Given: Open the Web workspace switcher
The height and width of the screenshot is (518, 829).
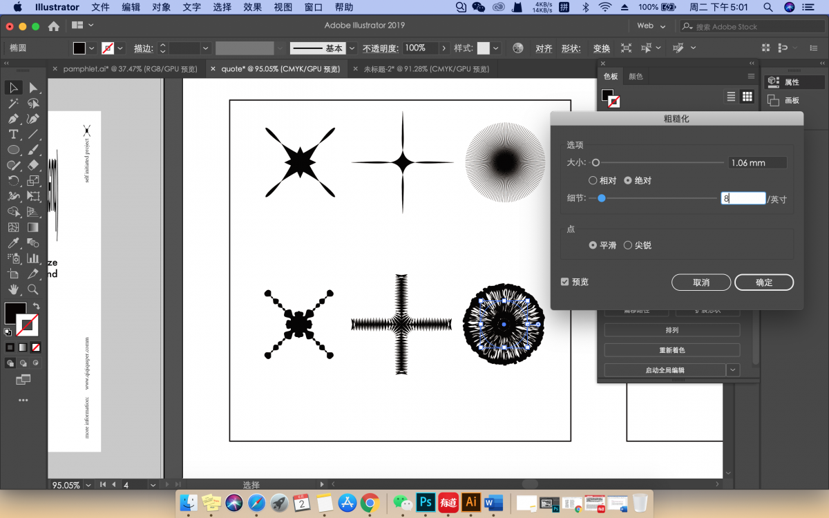Looking at the screenshot, I should (651, 26).
